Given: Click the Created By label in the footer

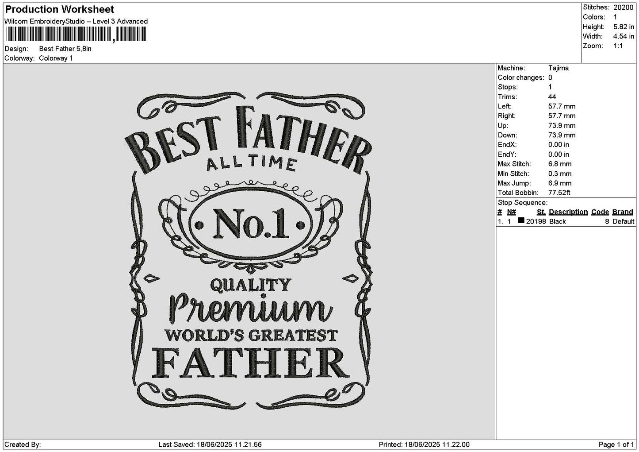Looking at the screenshot, I should 23,444.
